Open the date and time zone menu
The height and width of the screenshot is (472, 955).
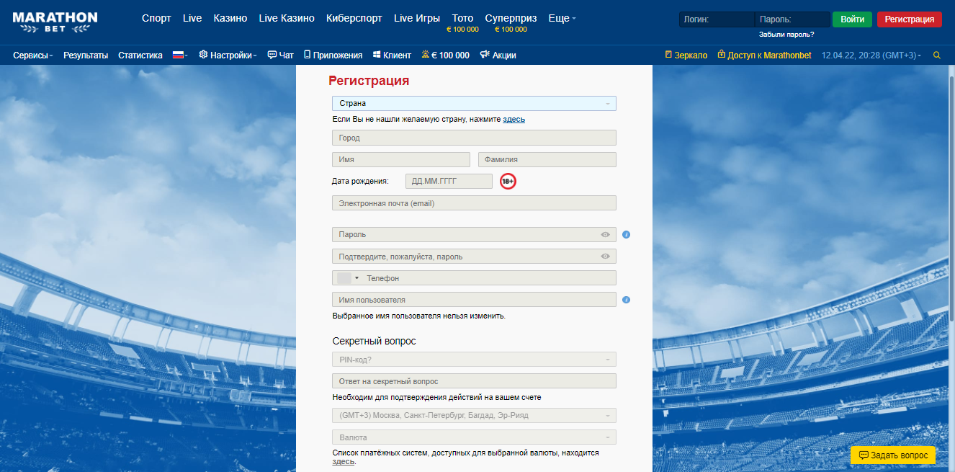[871, 55]
